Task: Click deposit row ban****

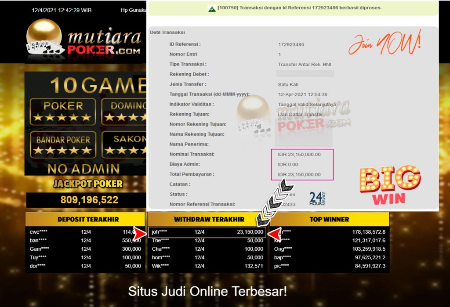Action: coord(85,240)
